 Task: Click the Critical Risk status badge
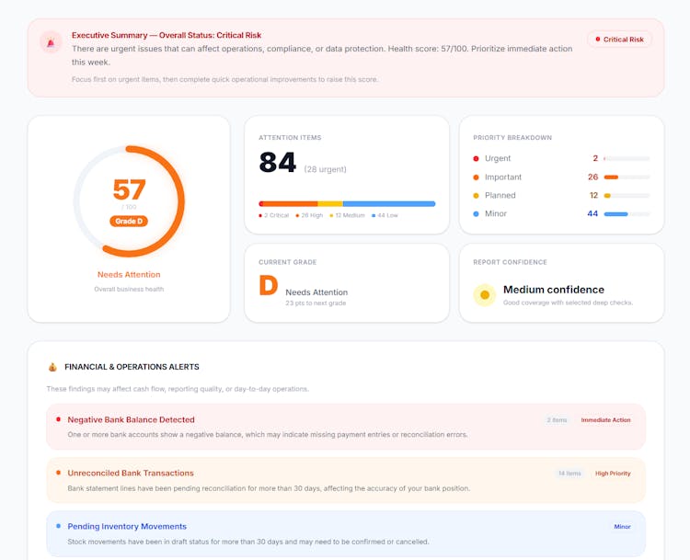point(620,40)
